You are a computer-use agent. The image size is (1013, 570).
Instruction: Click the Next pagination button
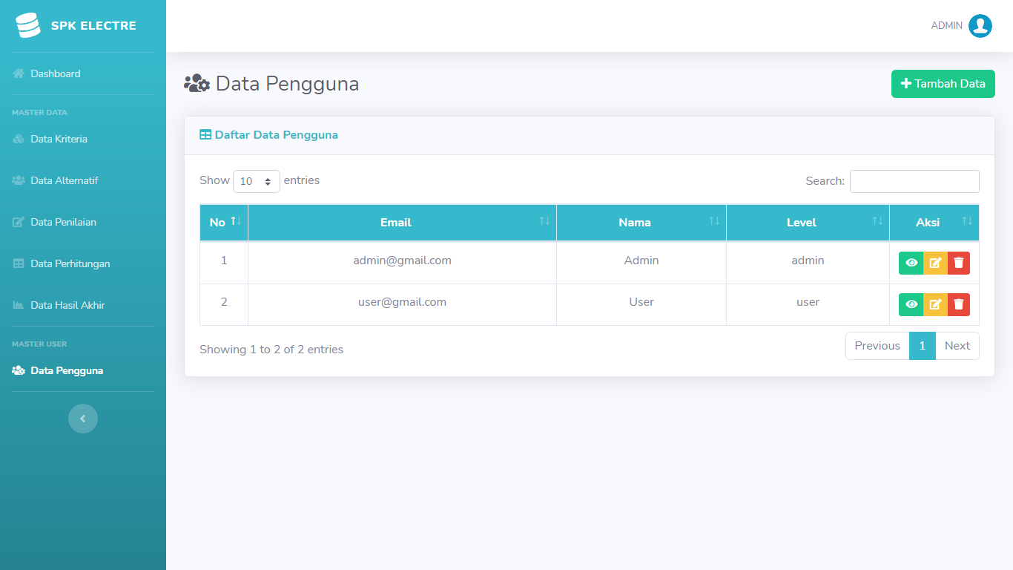[x=957, y=346]
